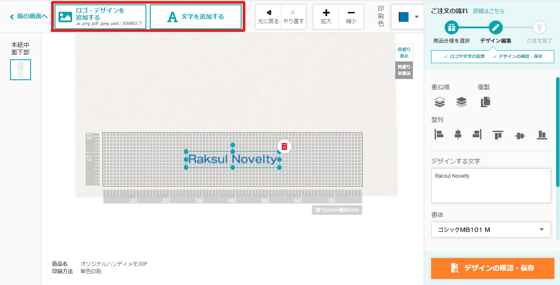560x285 pixels.
Task: Click 単色印刷 print method text
Action: coord(91,271)
